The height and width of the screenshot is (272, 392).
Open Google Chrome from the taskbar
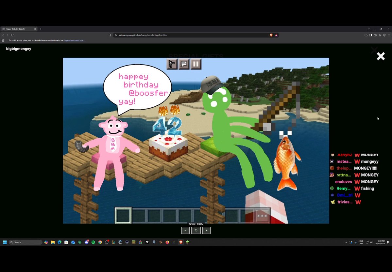pos(100,242)
